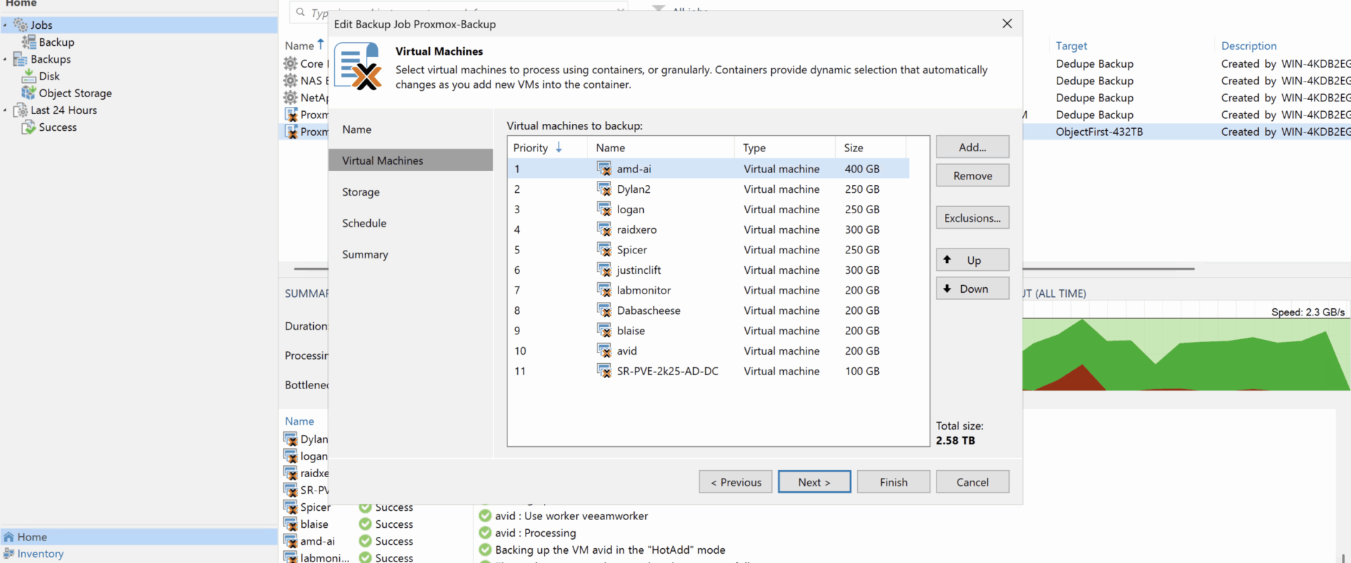Select the Virtual Machines wizard step
The width and height of the screenshot is (1351, 563).
click(x=411, y=160)
